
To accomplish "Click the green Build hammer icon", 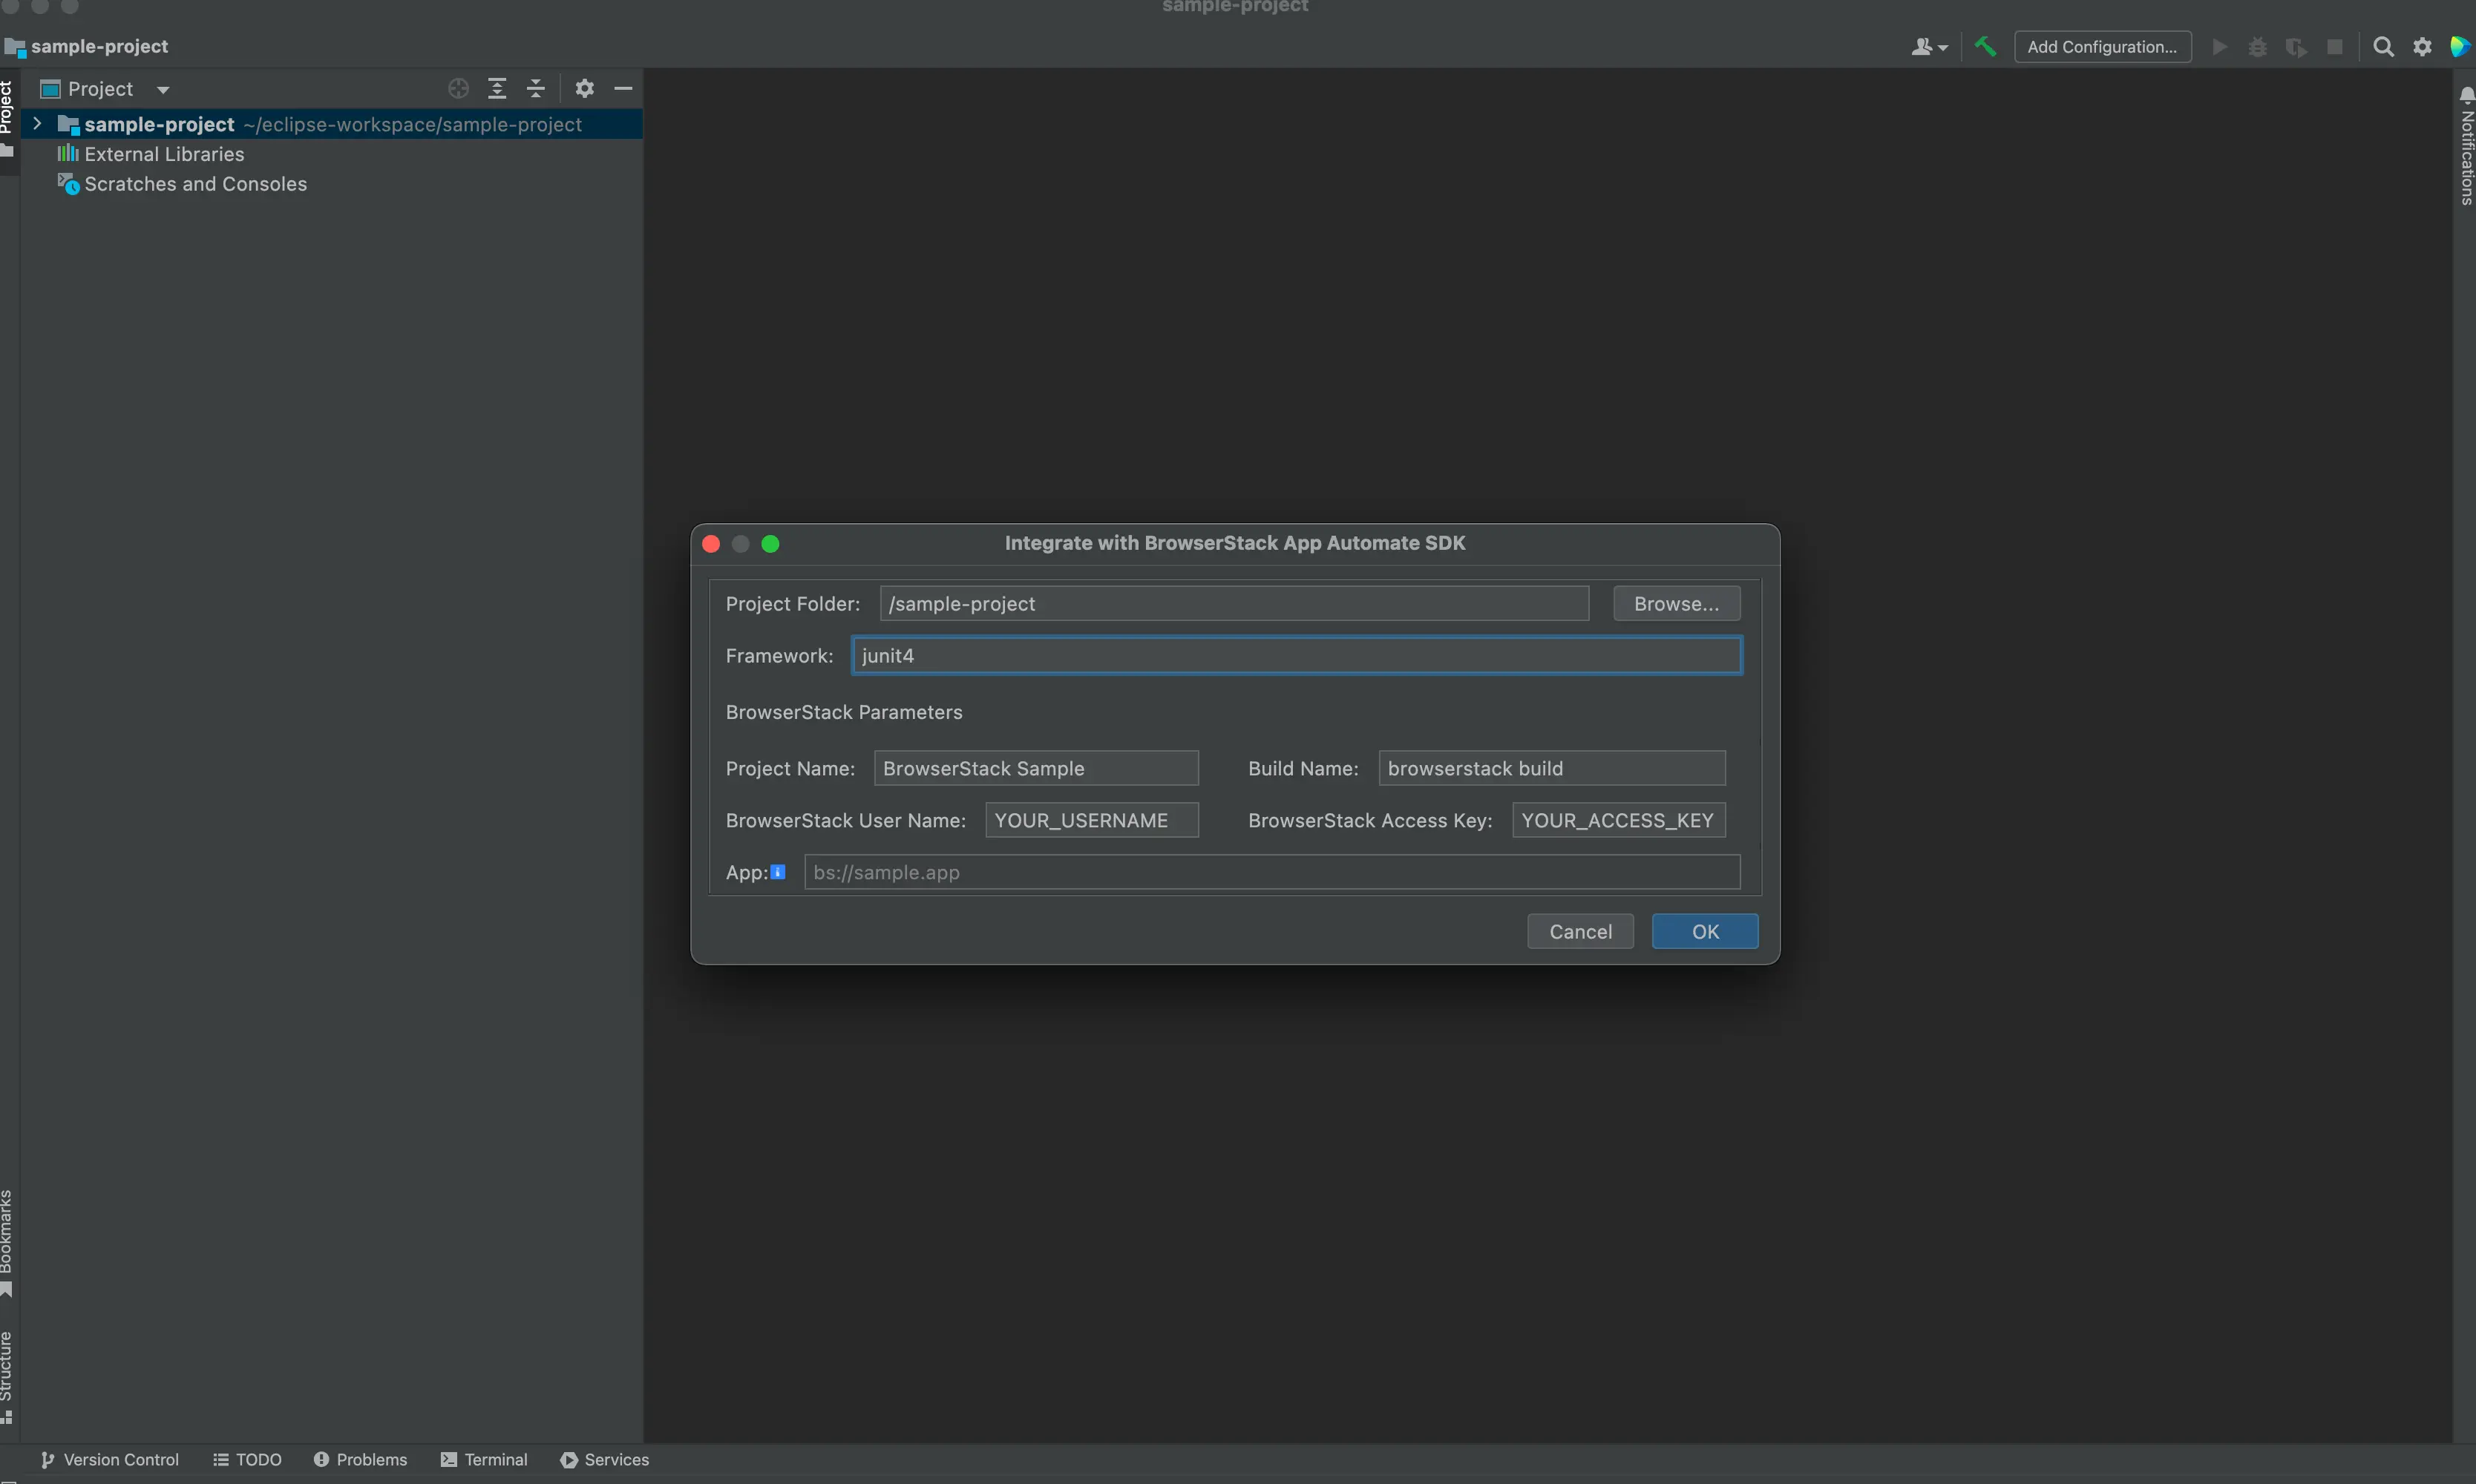I will [x=1985, y=47].
